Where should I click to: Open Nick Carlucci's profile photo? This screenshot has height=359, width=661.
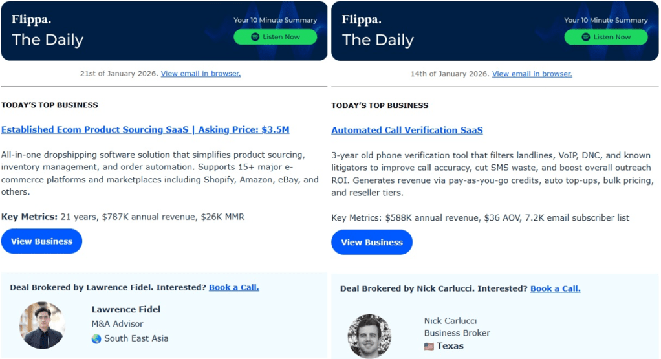[369, 336]
